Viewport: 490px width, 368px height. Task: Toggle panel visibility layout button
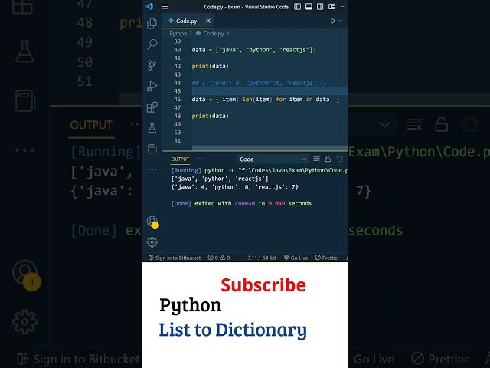[309, 7]
